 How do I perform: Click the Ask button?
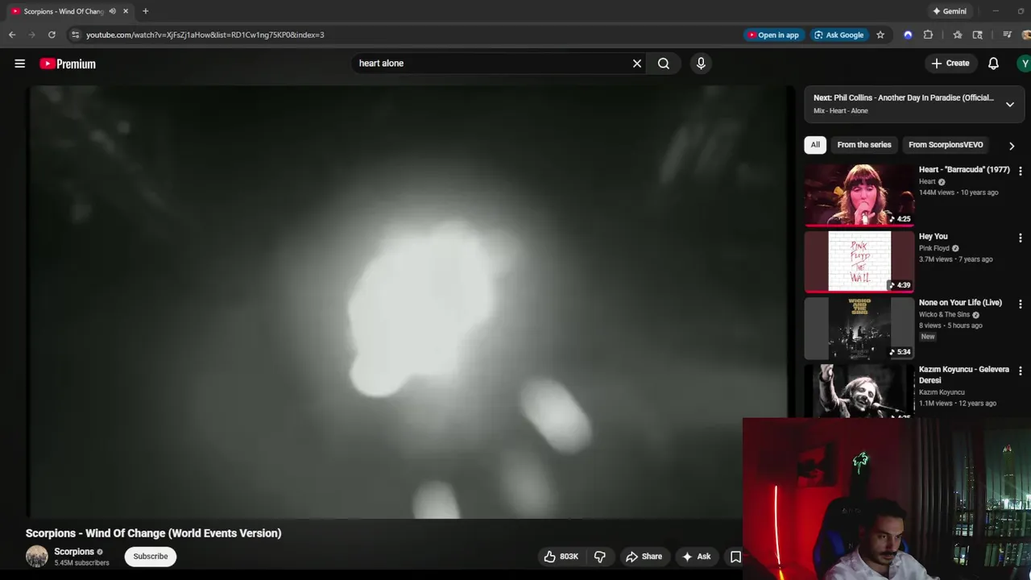[697, 557]
